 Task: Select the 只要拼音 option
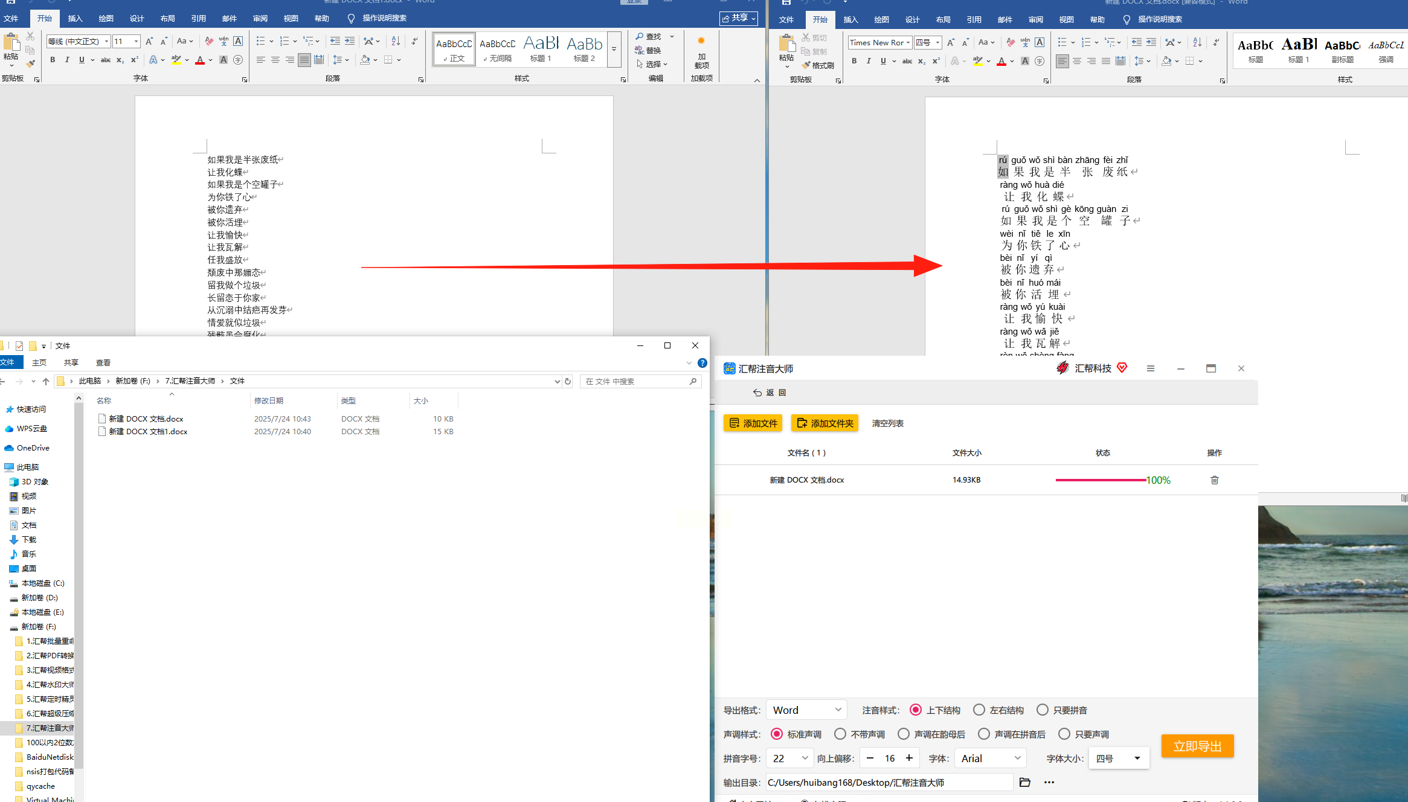pyautogui.click(x=1062, y=710)
